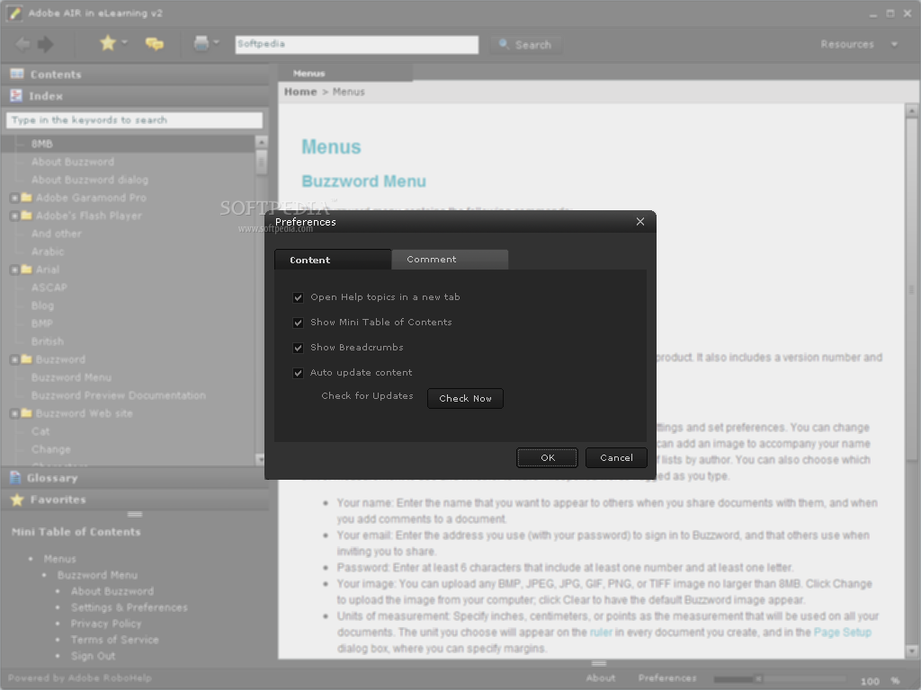
Task: Click the Mini Table of Contents splitter handle
Action: point(135,515)
